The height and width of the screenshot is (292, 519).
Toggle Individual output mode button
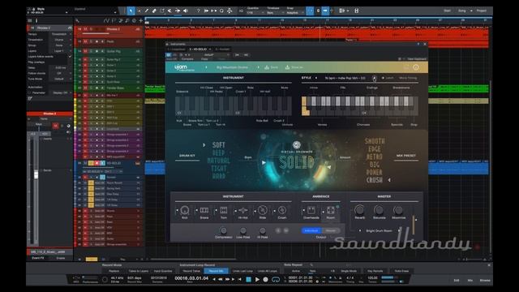(x=311, y=230)
